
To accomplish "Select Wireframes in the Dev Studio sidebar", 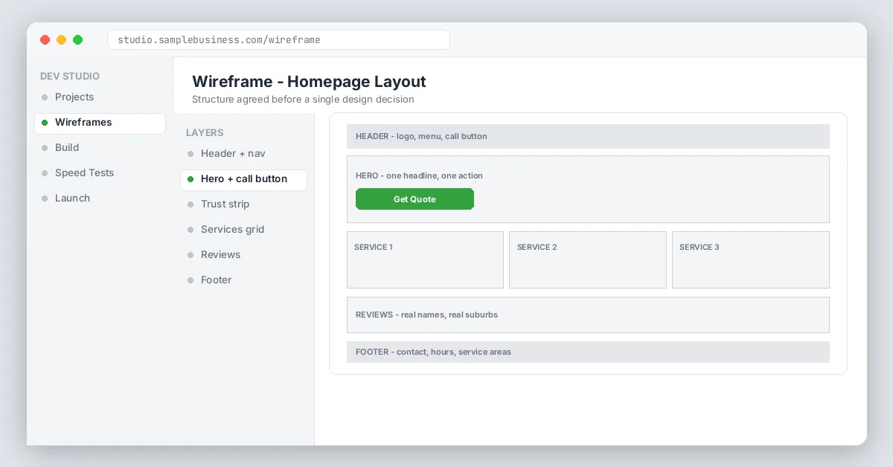I will [100, 123].
